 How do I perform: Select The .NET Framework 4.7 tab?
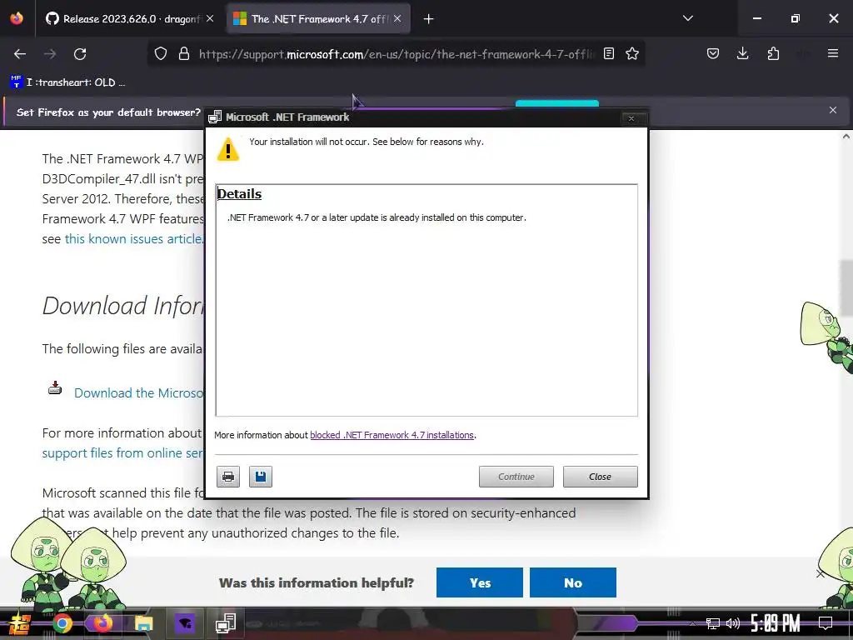[317, 19]
